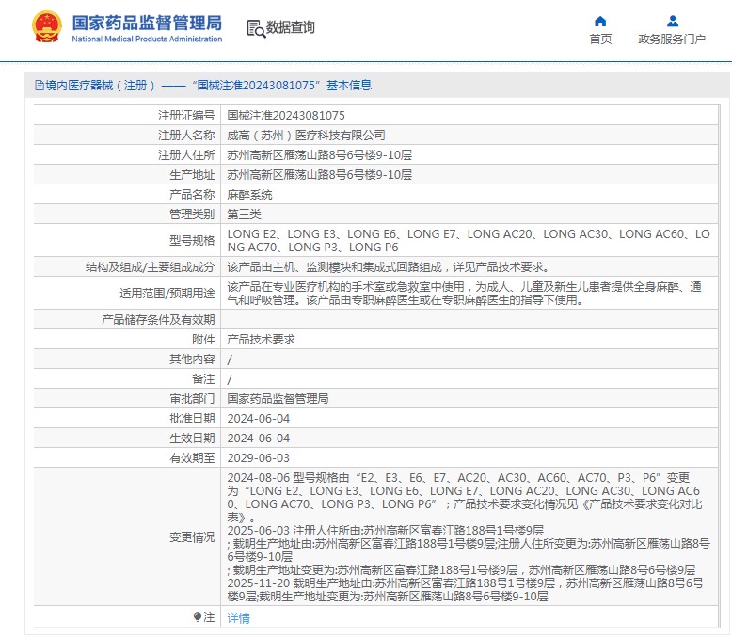The width and height of the screenshot is (732, 639).
Task: Click the 首页 home icon
Action: [x=600, y=21]
